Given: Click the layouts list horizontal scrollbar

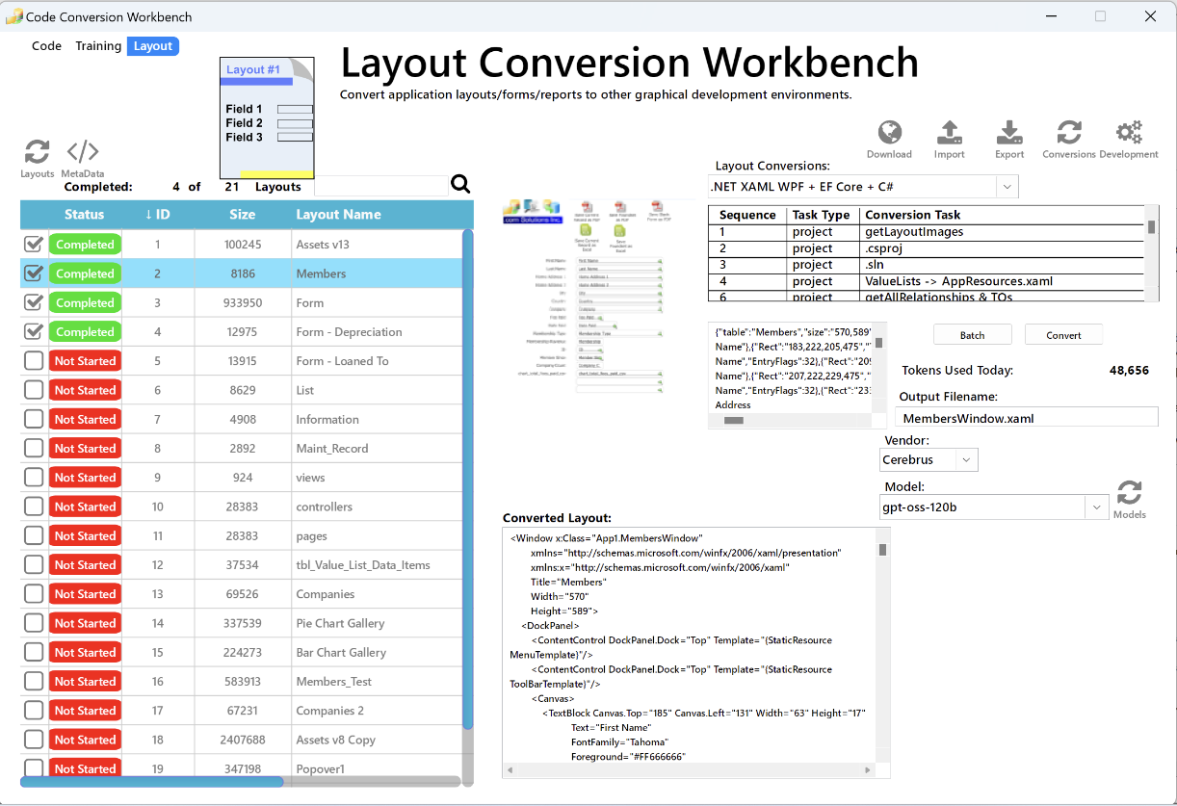Looking at the screenshot, I should click(x=152, y=781).
